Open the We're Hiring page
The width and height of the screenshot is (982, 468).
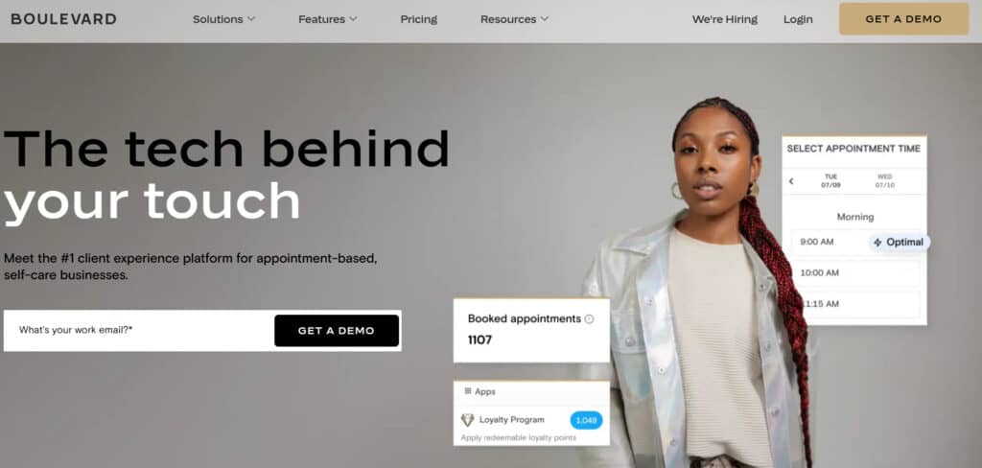pyautogui.click(x=725, y=19)
